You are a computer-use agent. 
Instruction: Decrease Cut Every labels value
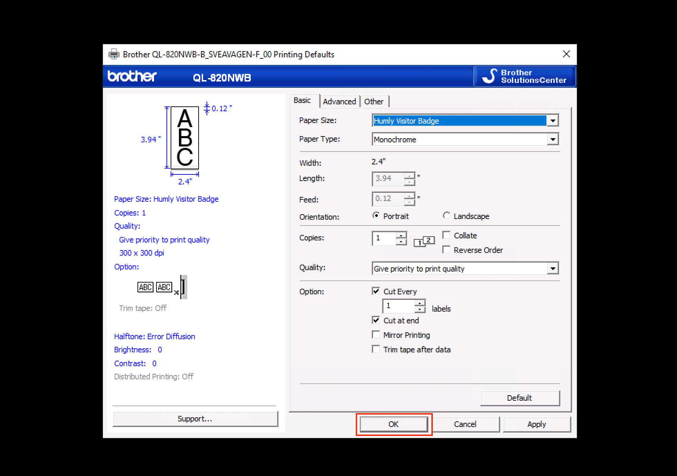coord(420,309)
